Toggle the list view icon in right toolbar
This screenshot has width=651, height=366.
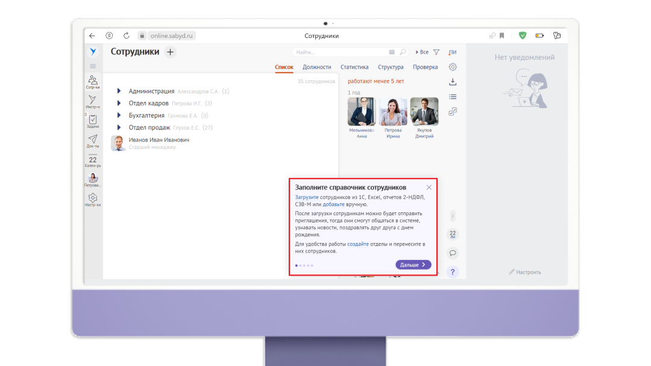pyautogui.click(x=453, y=96)
